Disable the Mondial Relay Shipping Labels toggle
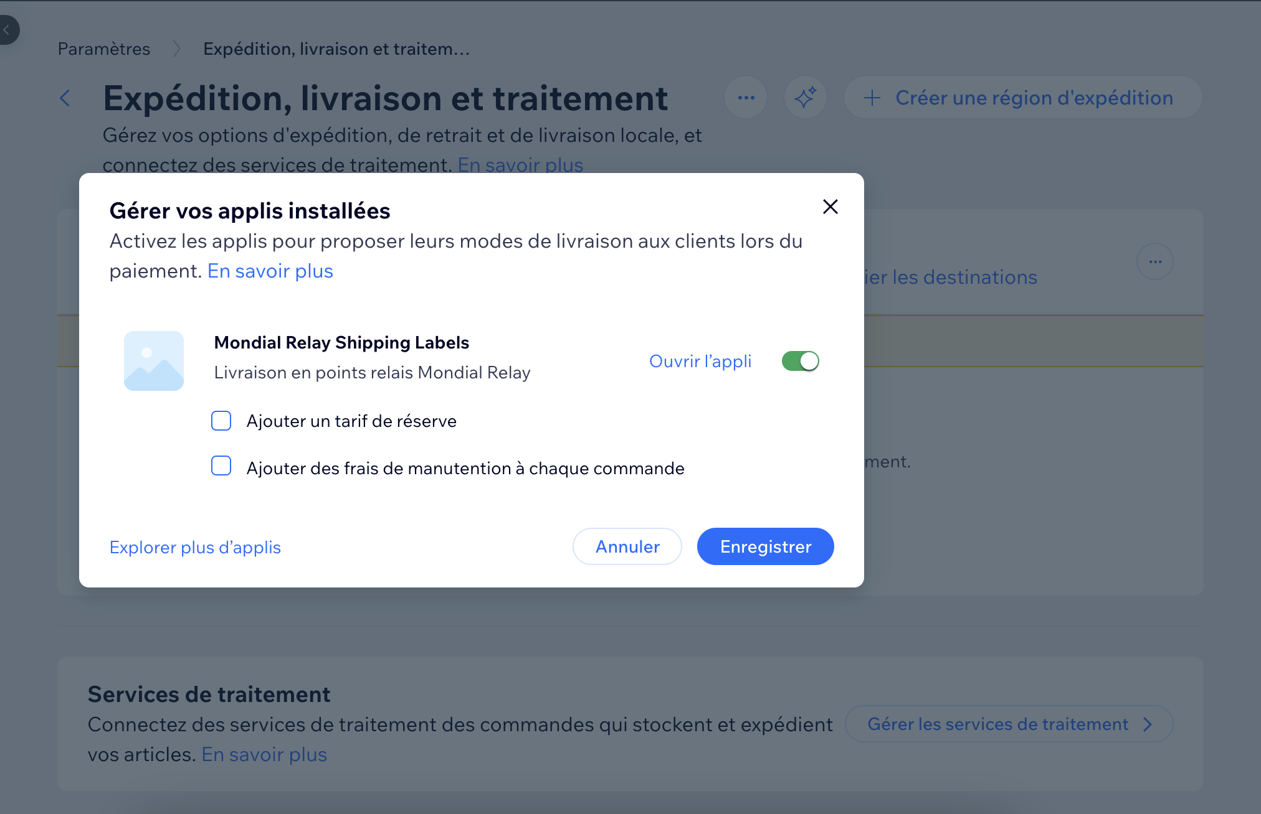The width and height of the screenshot is (1261, 814). pos(800,361)
